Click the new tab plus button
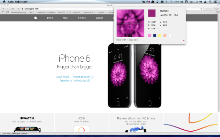This screenshot has height=137, width=220. point(218,12)
